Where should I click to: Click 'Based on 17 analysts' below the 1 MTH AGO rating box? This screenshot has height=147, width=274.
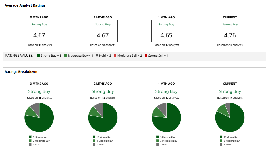coord(166,45)
